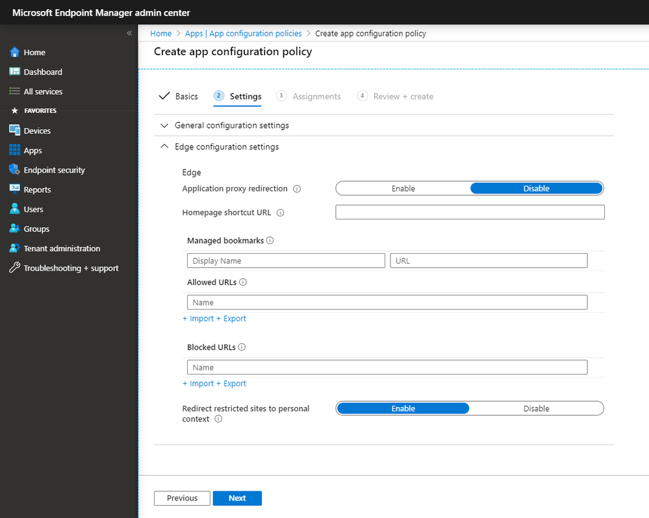Click info icon beside Managed bookmarks

point(270,240)
